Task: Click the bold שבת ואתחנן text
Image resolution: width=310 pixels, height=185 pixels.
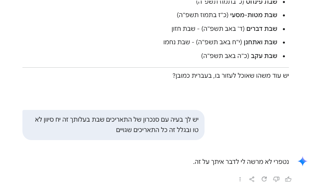Action: point(260,42)
